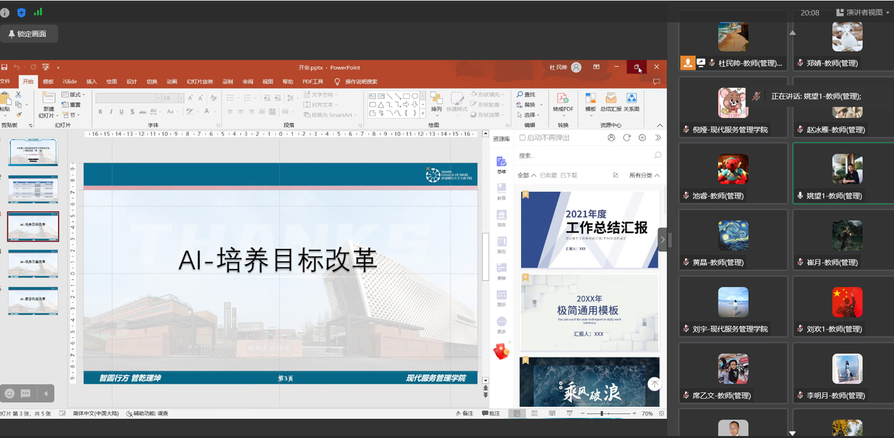Click the Clear Formatting icon
The image size is (894, 438).
tap(213, 98)
